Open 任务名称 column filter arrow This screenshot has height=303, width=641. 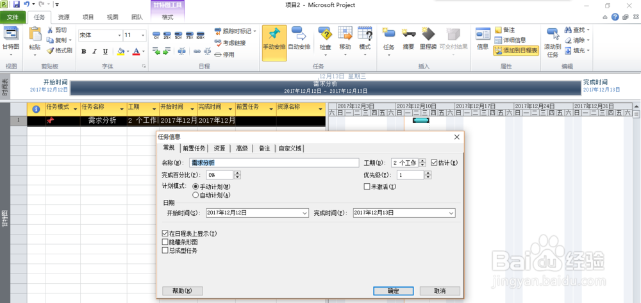tap(122, 109)
